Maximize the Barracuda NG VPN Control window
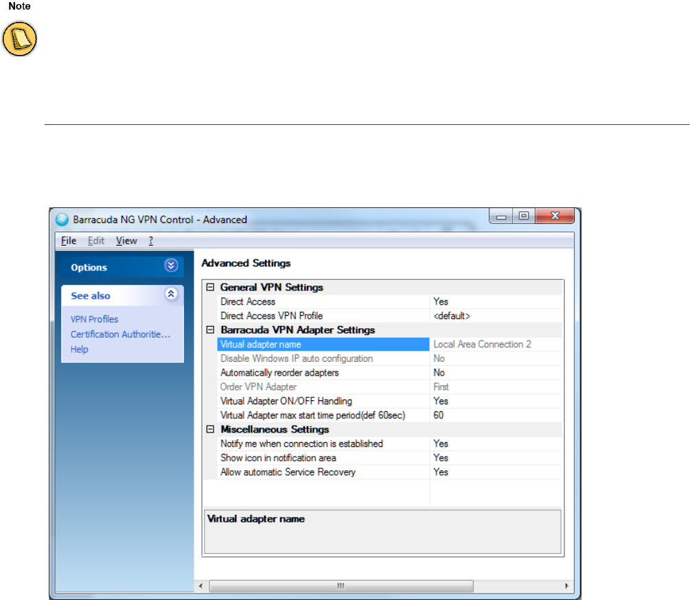Viewport: 690px width, 600px height. pos(524,216)
